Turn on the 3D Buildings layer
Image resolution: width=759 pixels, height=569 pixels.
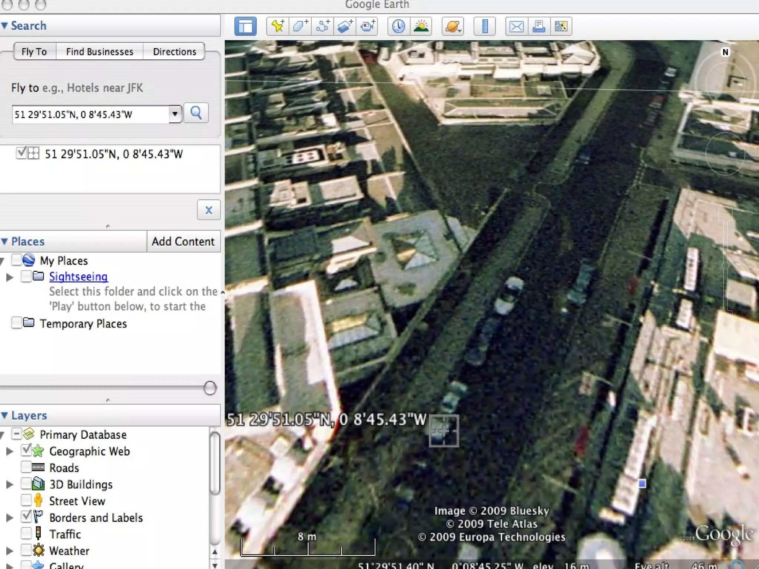(x=26, y=484)
